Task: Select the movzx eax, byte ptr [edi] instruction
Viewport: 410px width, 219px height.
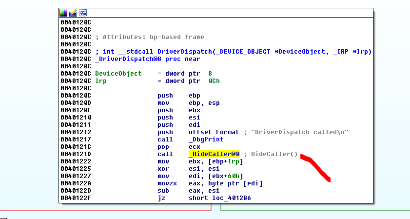Action: (x=210, y=183)
